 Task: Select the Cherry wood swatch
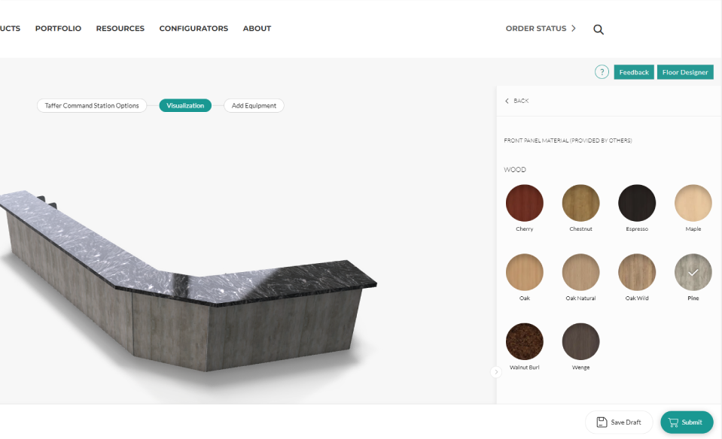[x=525, y=203]
